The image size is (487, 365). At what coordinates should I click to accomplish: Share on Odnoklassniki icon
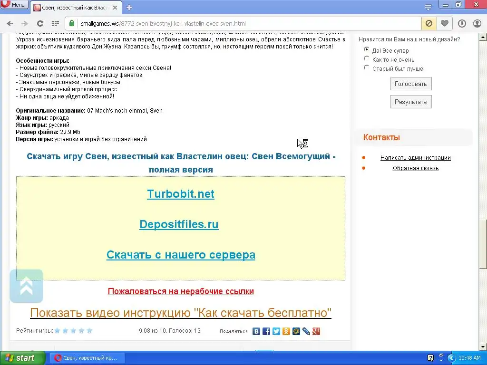[x=286, y=331]
